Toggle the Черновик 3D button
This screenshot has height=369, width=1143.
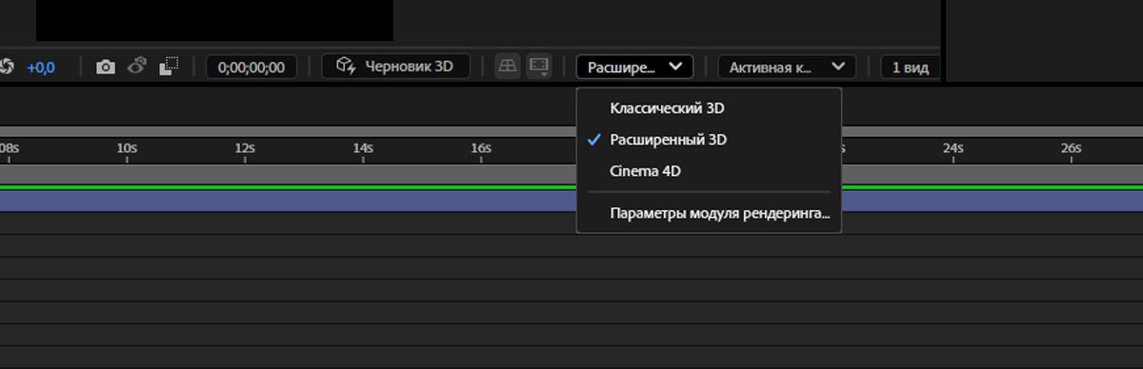pos(395,67)
